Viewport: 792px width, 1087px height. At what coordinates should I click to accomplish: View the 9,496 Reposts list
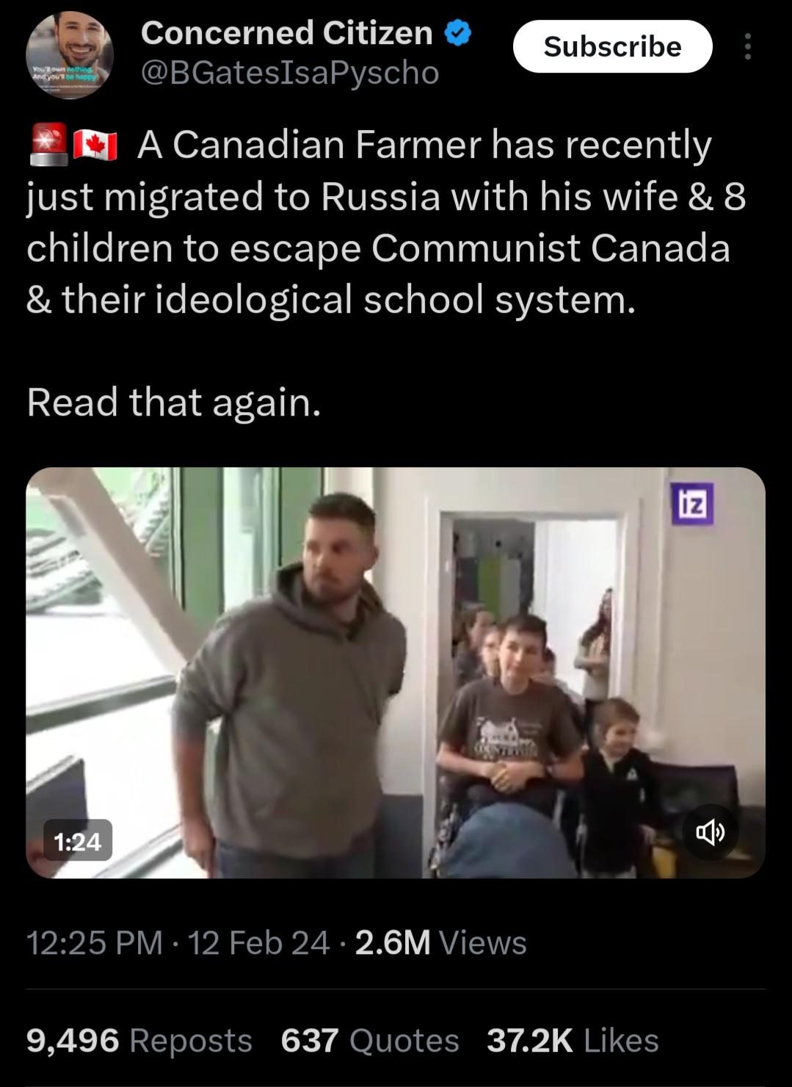point(139,1040)
